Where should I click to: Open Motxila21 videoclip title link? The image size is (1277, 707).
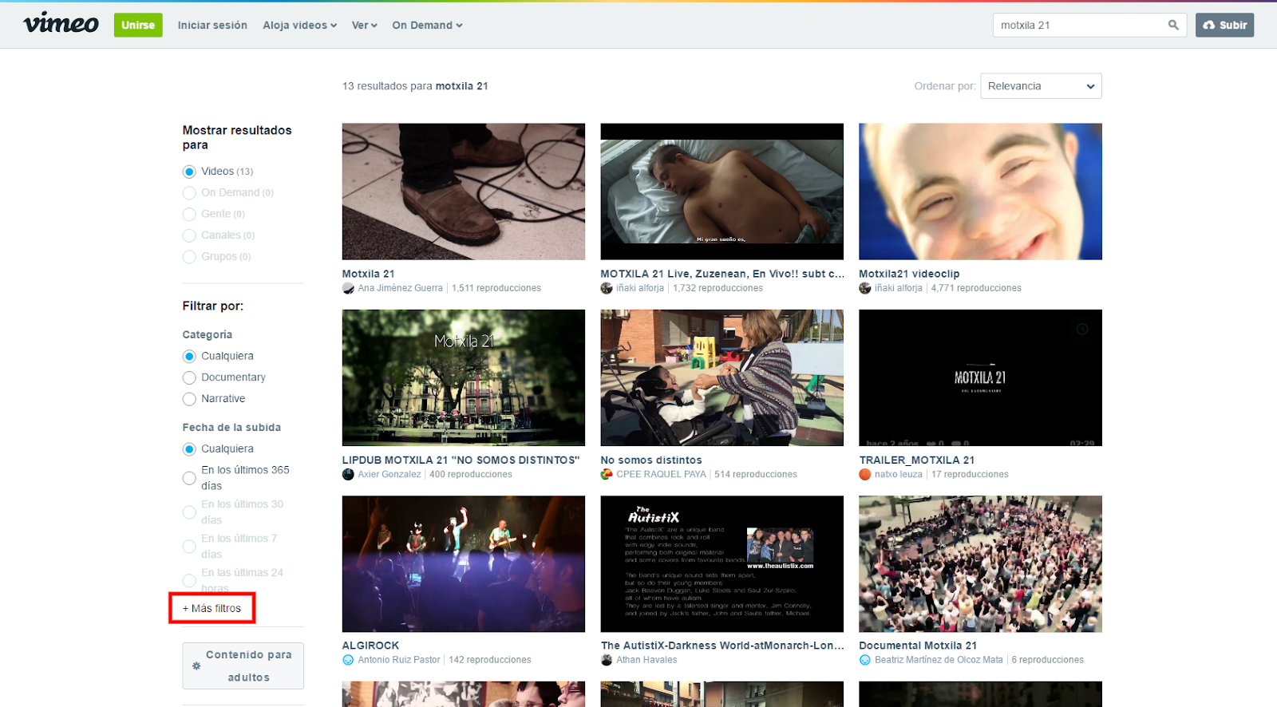(909, 274)
